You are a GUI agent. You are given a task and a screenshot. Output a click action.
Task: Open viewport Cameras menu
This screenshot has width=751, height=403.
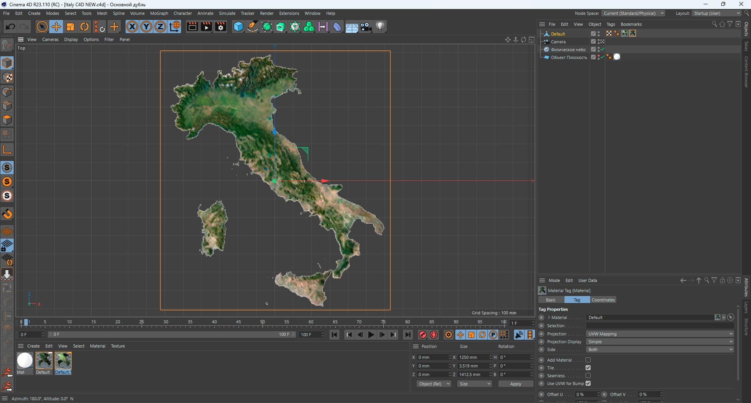point(50,39)
